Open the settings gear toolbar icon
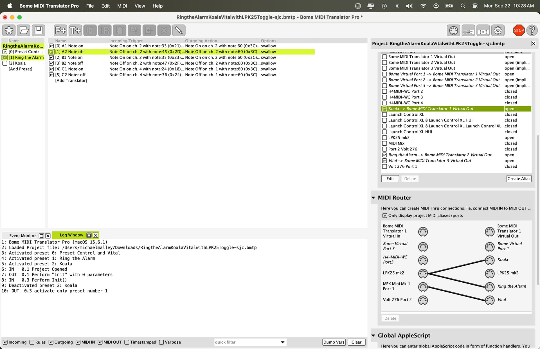Viewport: 540px width, 349px height. (498, 30)
